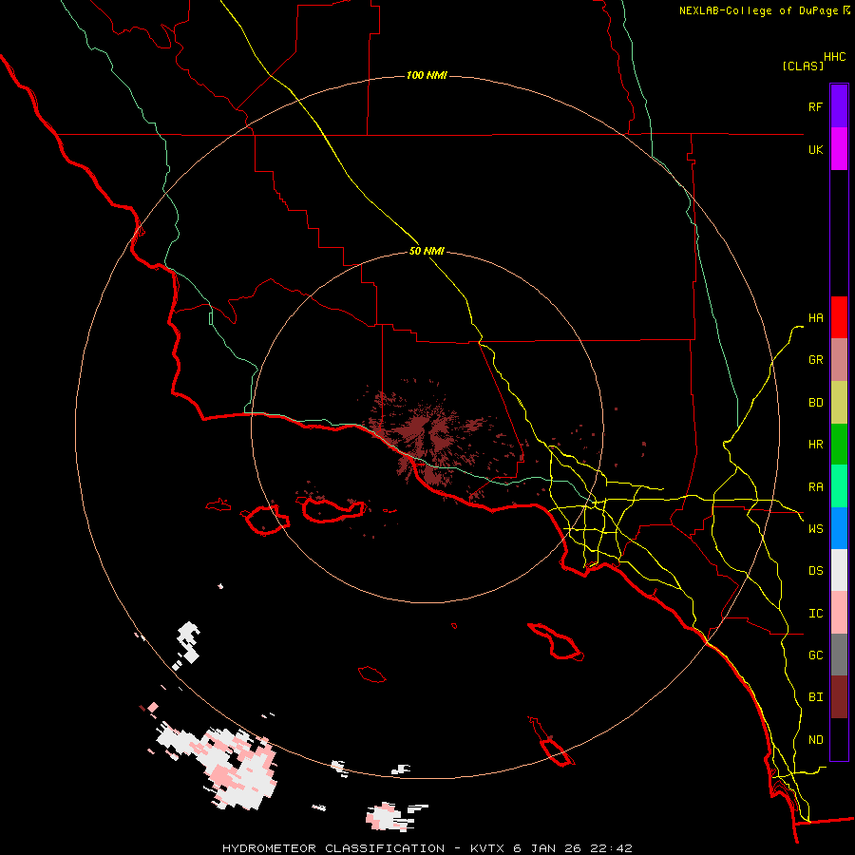The image size is (855, 855).
Task: Click the RA light green legend swatch
Action: [x=839, y=486]
